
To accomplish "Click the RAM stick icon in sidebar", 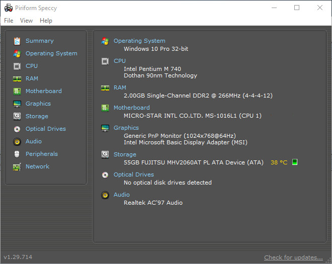I will (17, 79).
